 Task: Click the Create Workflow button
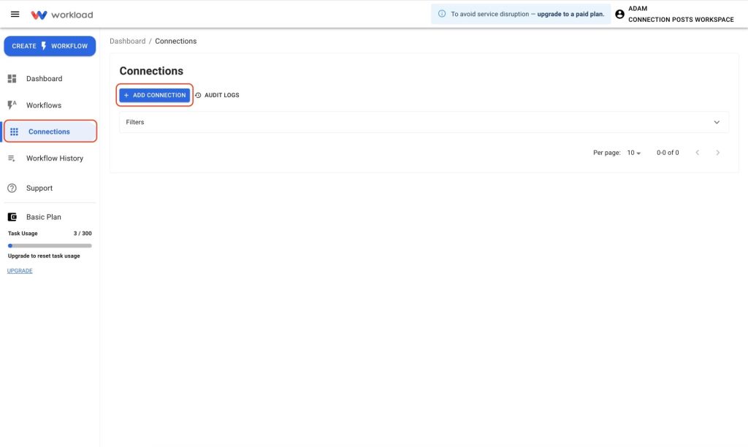coord(50,46)
